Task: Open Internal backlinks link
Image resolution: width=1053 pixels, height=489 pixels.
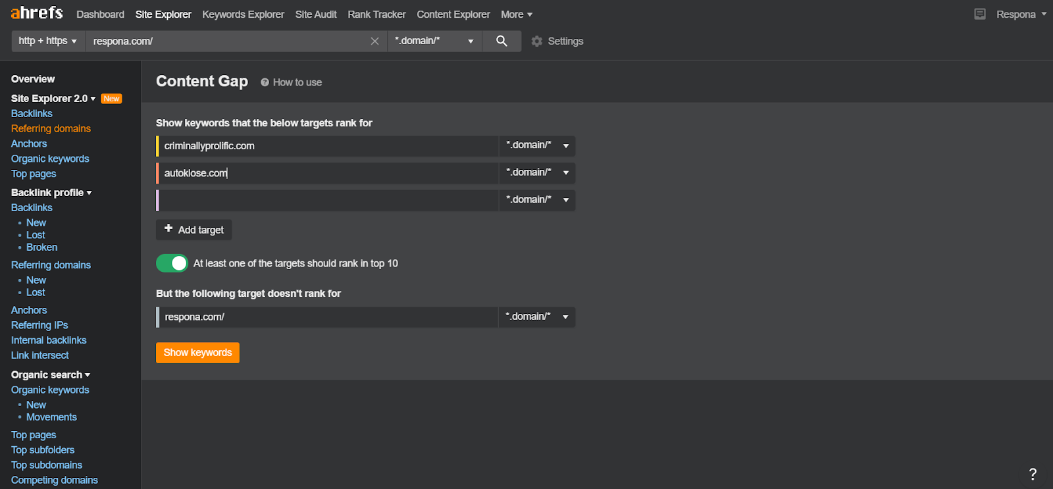Action: coord(49,340)
